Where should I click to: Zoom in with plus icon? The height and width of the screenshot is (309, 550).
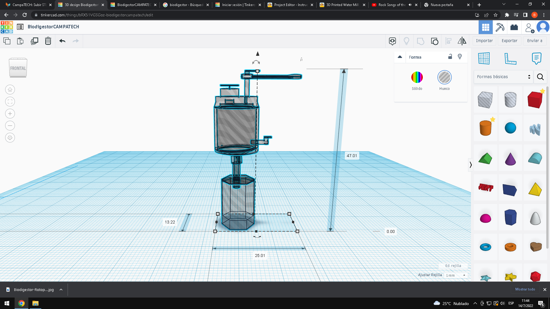10,114
